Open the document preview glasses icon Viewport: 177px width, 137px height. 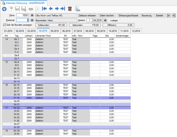tap(77, 9)
